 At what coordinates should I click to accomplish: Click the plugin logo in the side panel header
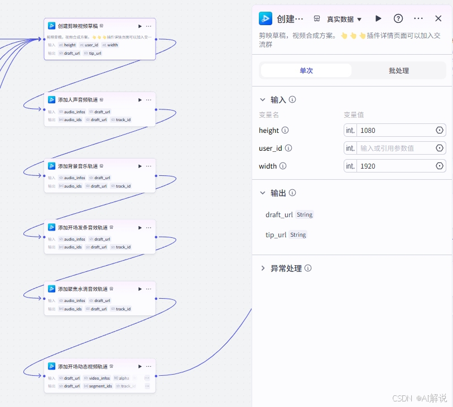[x=266, y=19]
